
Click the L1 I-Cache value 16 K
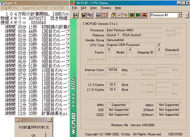[113, 84]
